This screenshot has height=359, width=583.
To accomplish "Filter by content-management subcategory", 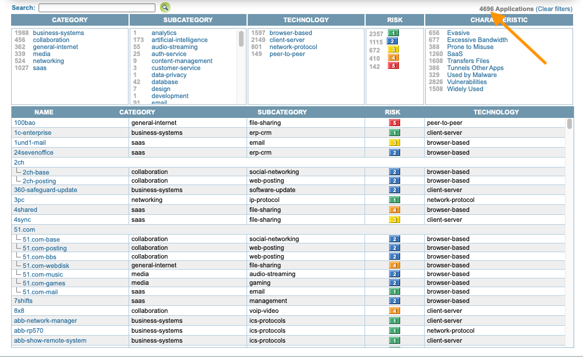I will pos(182,61).
